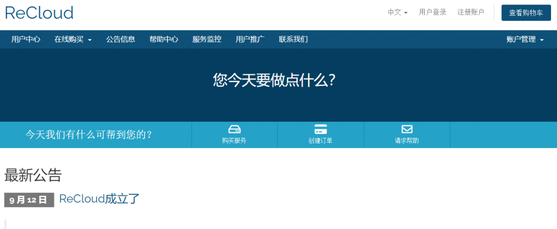The width and height of the screenshot is (557, 229).
Task: Expand the 在线购买 dropdown menu
Action: pos(73,39)
